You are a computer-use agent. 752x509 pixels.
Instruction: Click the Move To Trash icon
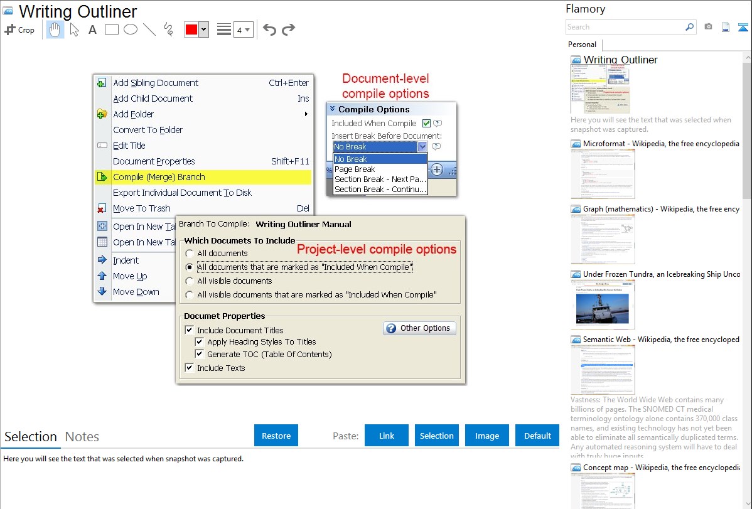click(102, 209)
